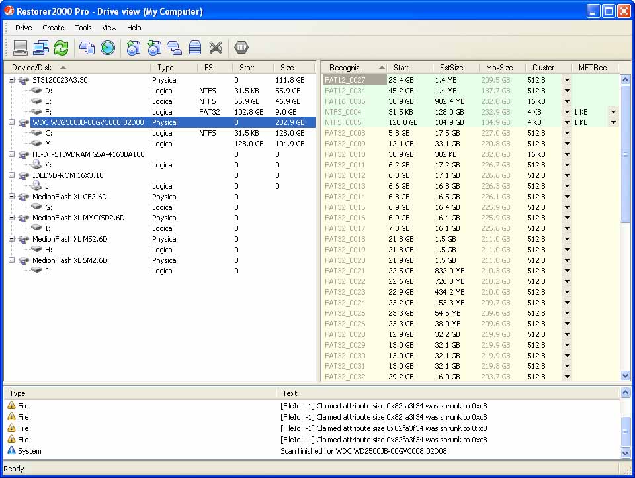Image resolution: width=635 pixels, height=478 pixels.
Task: Click the DVD drive icon beside L:
Action: [x=36, y=185]
